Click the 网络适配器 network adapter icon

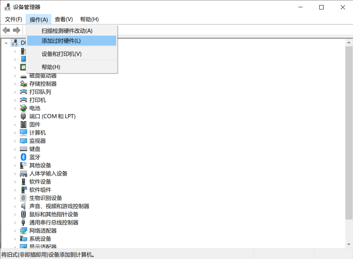click(x=24, y=230)
